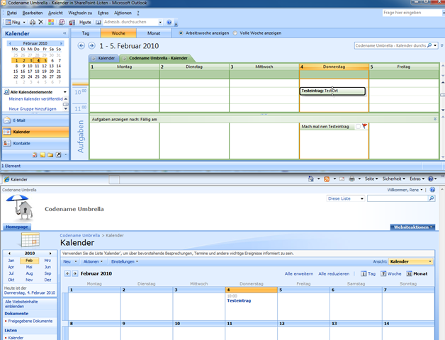Screen dimensions: 445x340
Task: Open Shortcuts icon in navigation pane bottom
Action: pyautogui.click(x=58, y=154)
